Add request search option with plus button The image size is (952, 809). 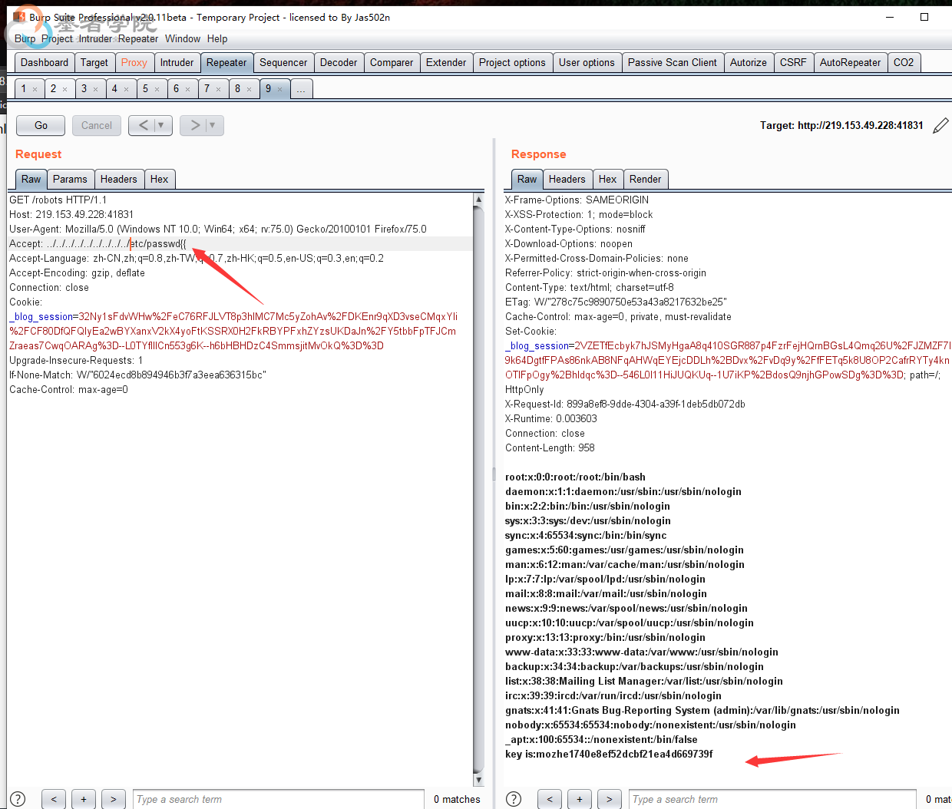84,799
